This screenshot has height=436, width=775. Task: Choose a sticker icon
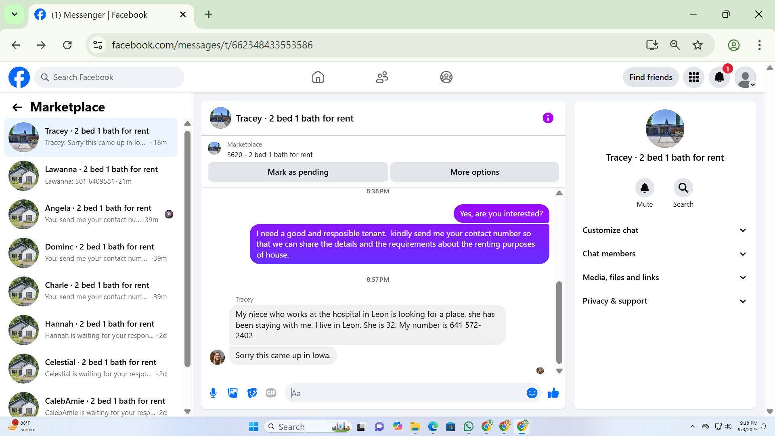tap(252, 393)
